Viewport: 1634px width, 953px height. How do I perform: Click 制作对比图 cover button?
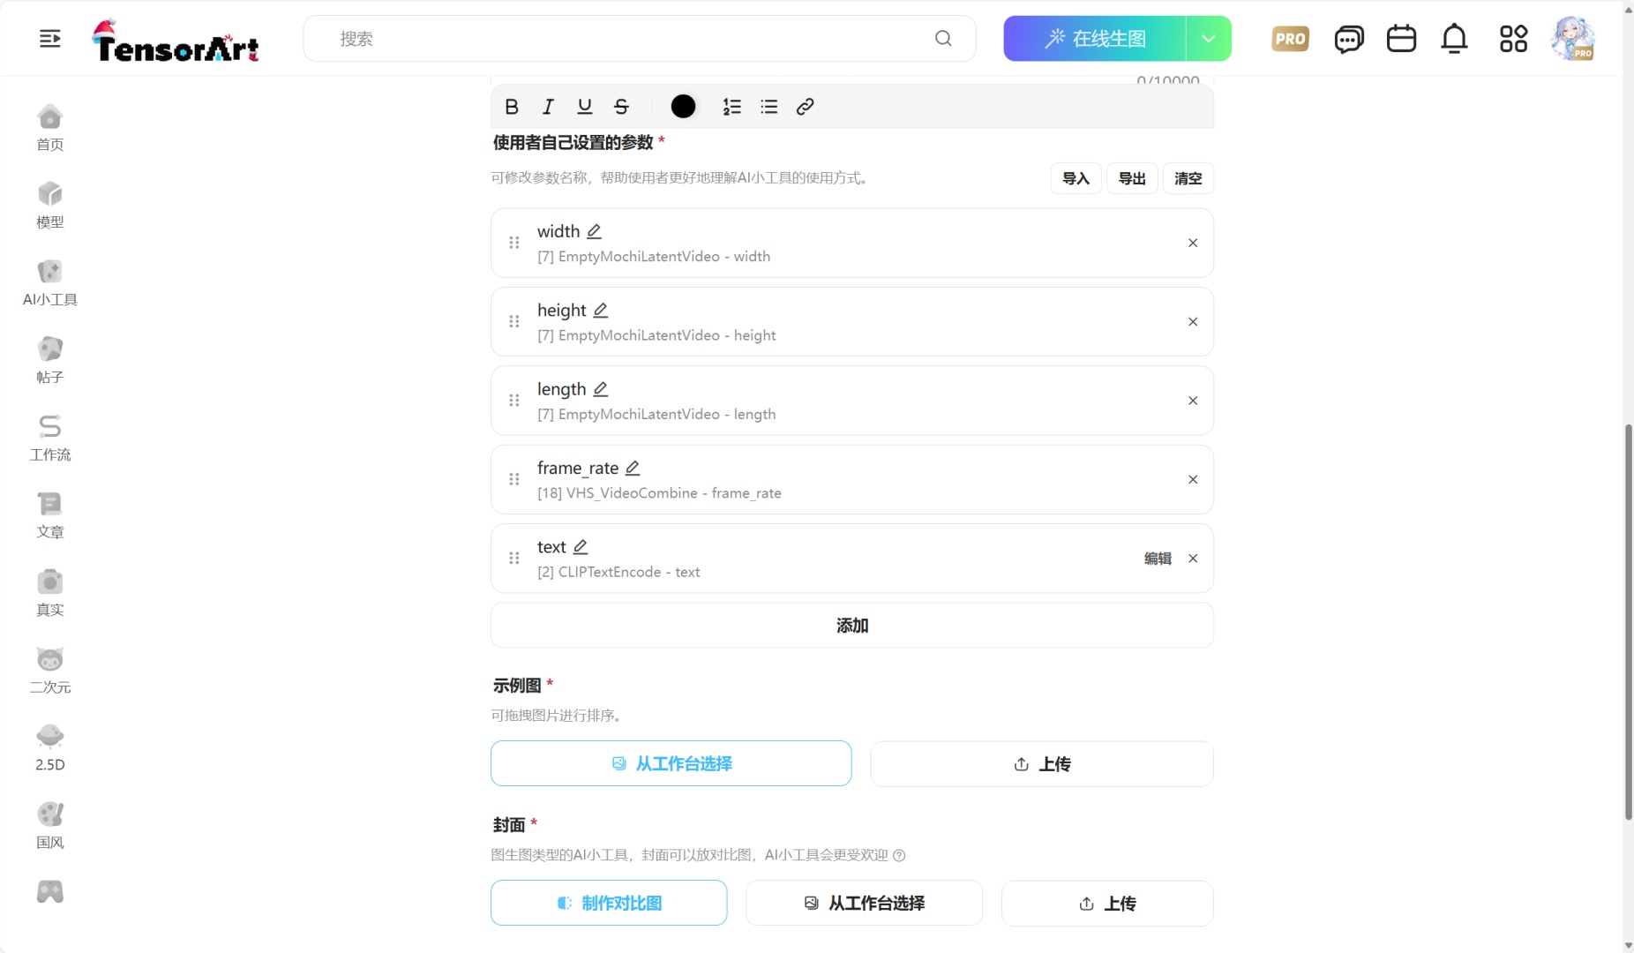pos(609,903)
